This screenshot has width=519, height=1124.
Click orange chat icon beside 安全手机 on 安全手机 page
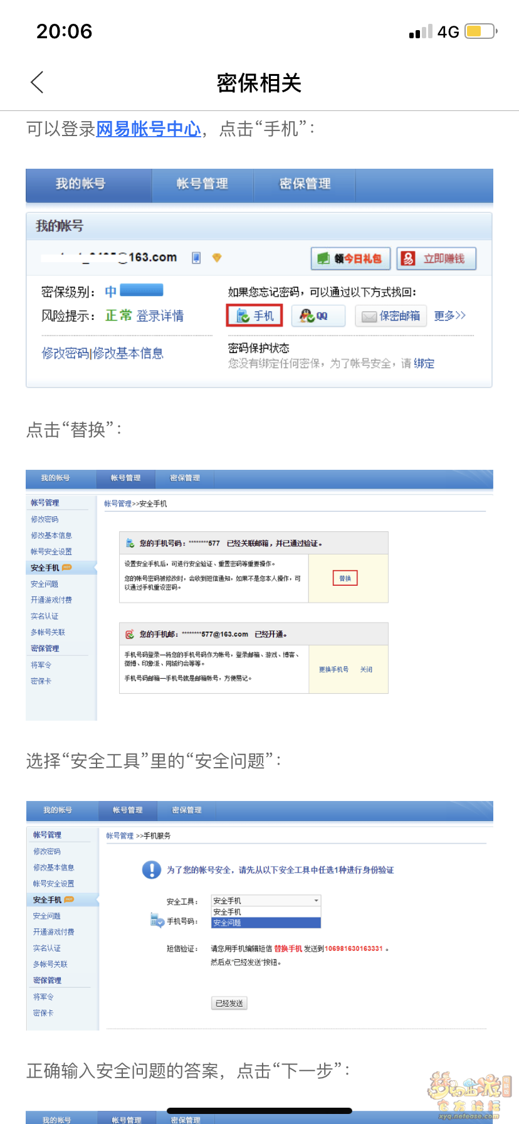66,568
